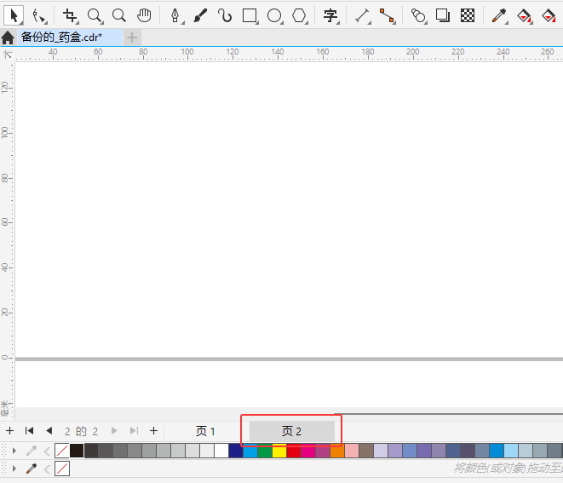Move the lower palette left with its chevron
The image size is (563, 483).
[x=47, y=469]
